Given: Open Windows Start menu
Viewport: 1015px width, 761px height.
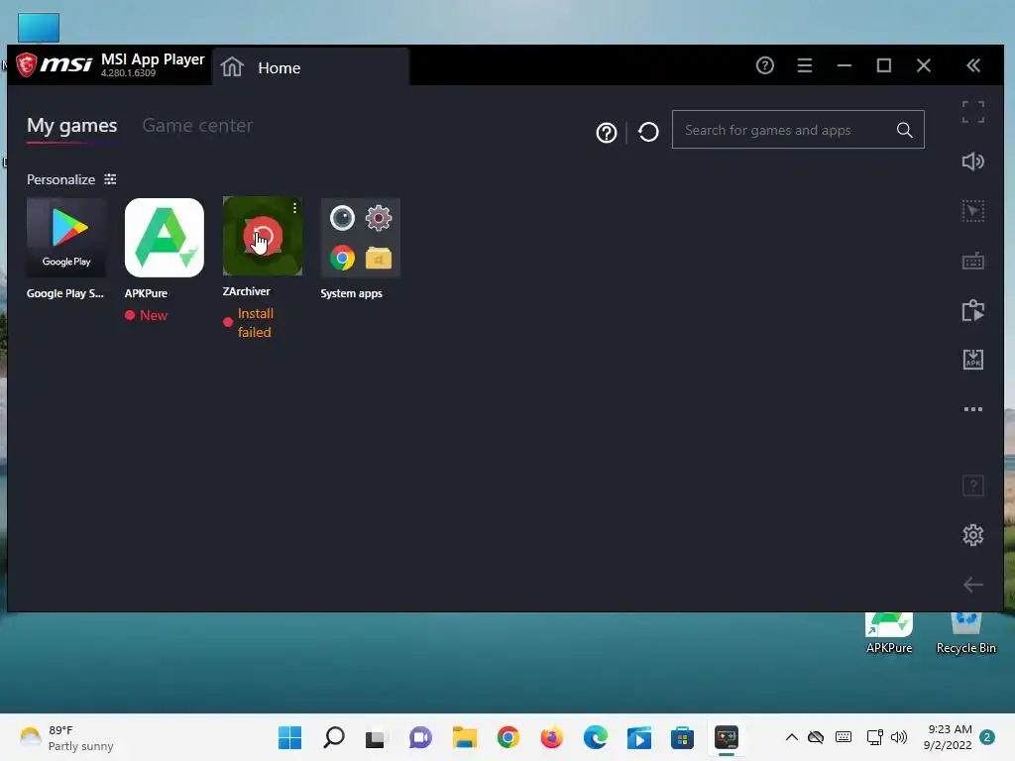Looking at the screenshot, I should 289,737.
